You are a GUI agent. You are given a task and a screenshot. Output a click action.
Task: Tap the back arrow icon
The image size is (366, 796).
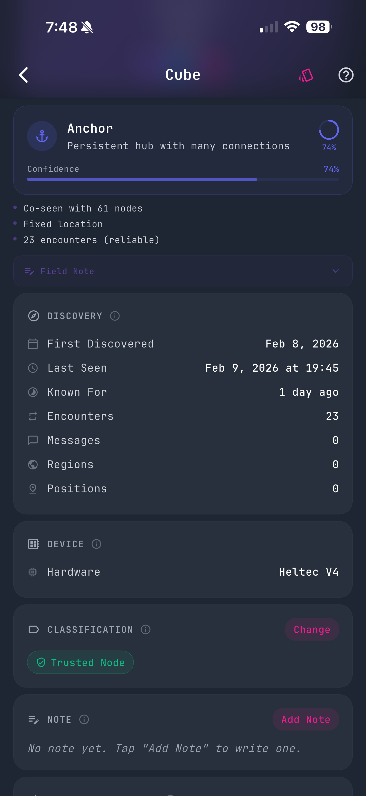24,75
